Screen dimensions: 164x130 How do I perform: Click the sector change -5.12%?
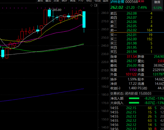coord(157,8)
